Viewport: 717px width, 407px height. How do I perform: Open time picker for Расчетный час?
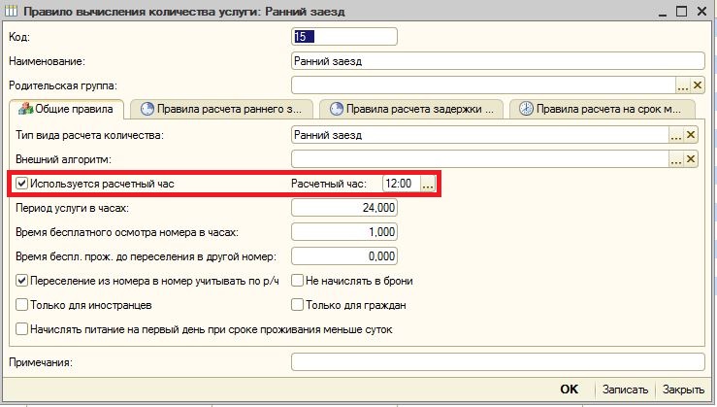428,184
